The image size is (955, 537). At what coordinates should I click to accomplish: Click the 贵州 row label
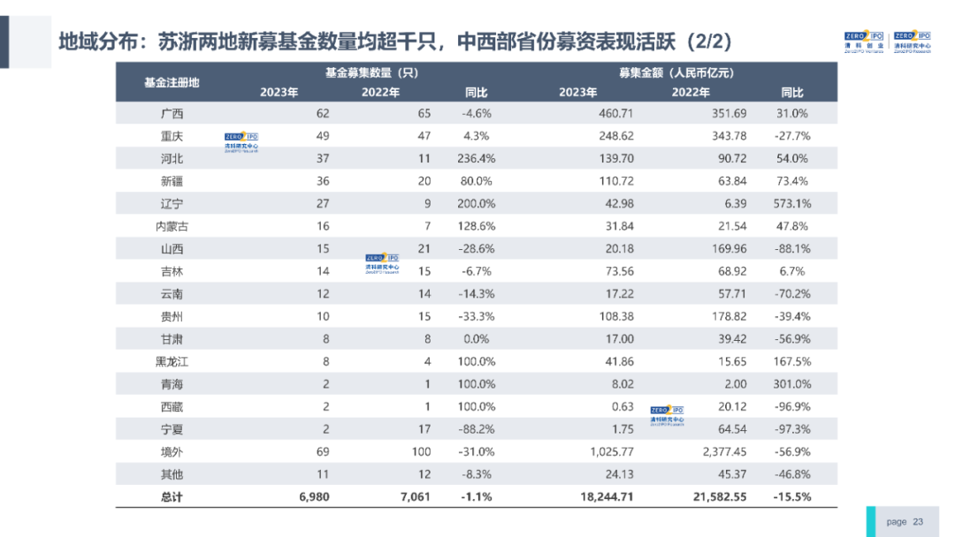(172, 316)
